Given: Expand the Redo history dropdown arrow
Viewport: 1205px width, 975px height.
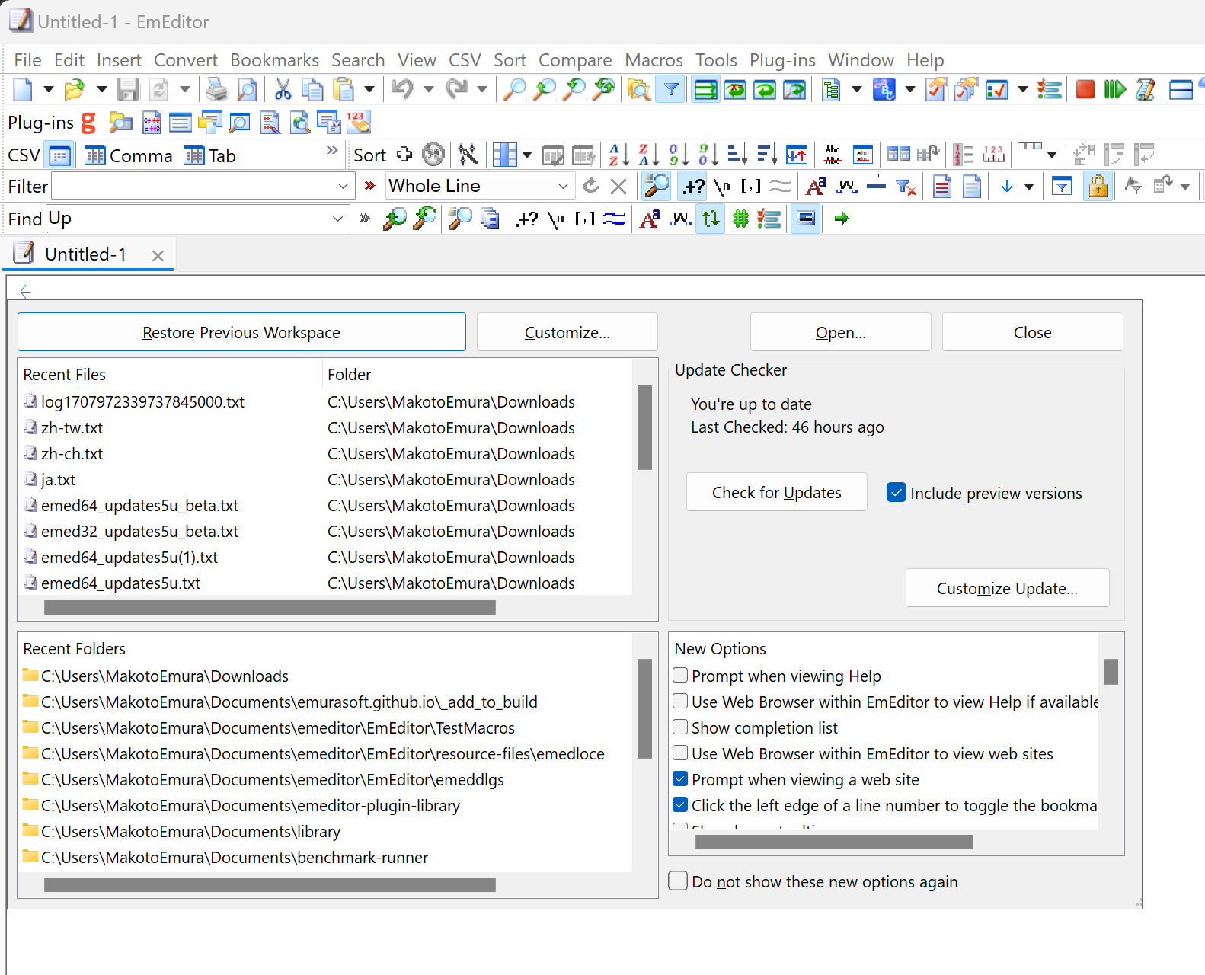Looking at the screenshot, I should [481, 90].
